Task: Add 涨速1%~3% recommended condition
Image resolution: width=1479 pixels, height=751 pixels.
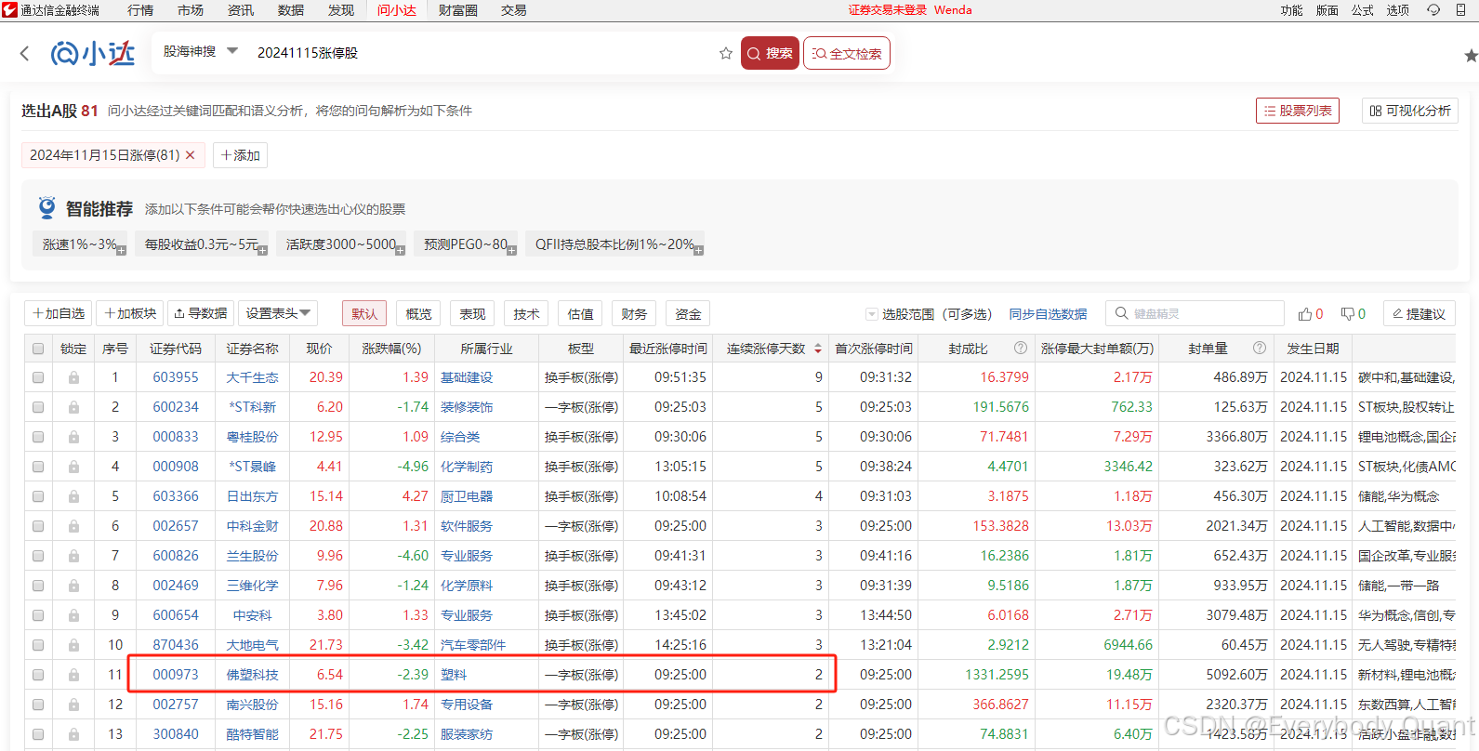Action: click(x=80, y=244)
